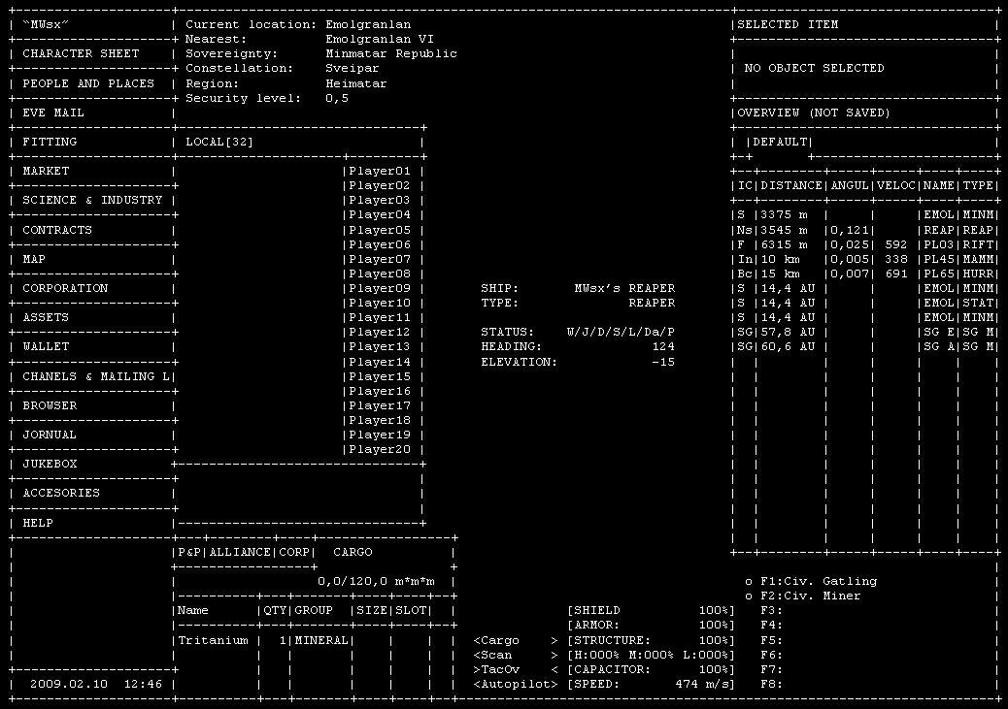Select Player20 in local list

pos(380,449)
